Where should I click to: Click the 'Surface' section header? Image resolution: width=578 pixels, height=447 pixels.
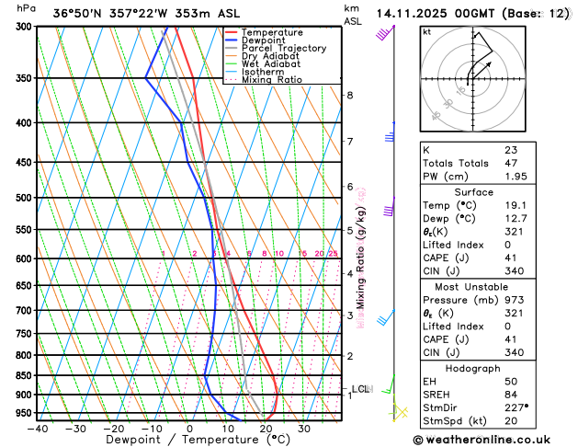pos(473,192)
